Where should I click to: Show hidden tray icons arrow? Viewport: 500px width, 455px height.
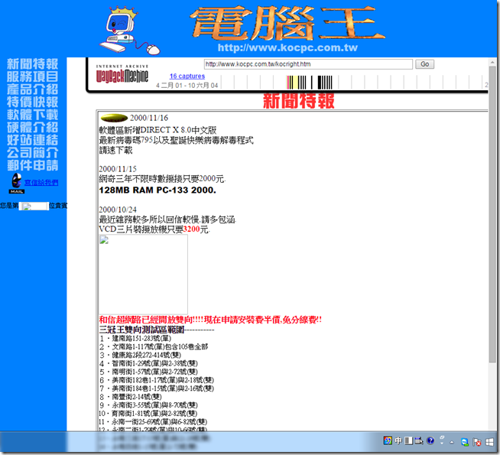click(x=452, y=442)
